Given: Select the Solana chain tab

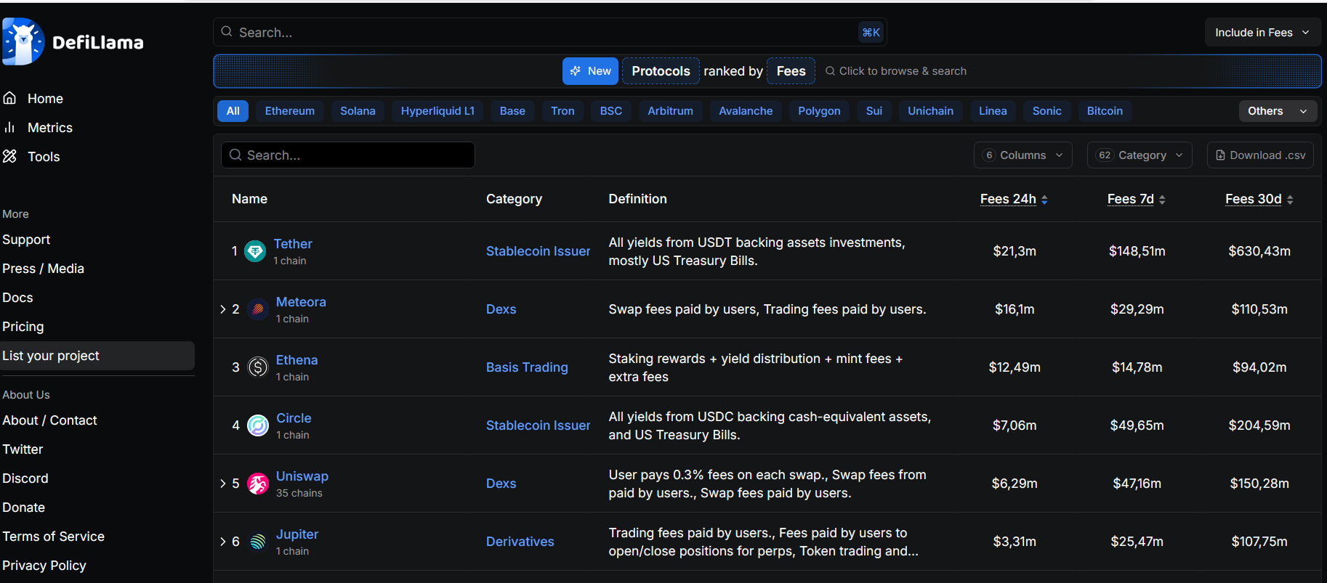Looking at the screenshot, I should [x=358, y=111].
